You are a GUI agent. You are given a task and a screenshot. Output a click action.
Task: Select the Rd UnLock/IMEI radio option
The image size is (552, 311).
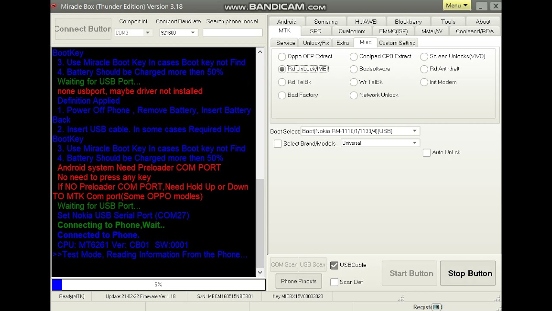click(x=282, y=69)
